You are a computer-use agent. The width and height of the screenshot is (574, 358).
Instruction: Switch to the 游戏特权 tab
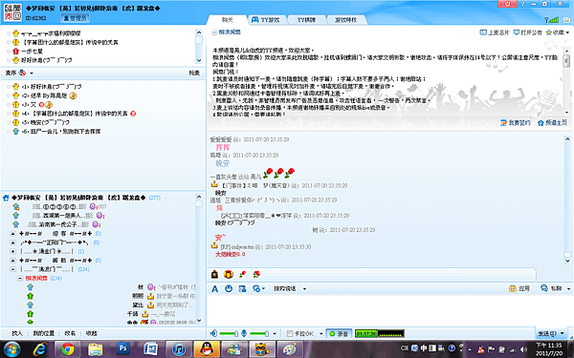click(346, 20)
